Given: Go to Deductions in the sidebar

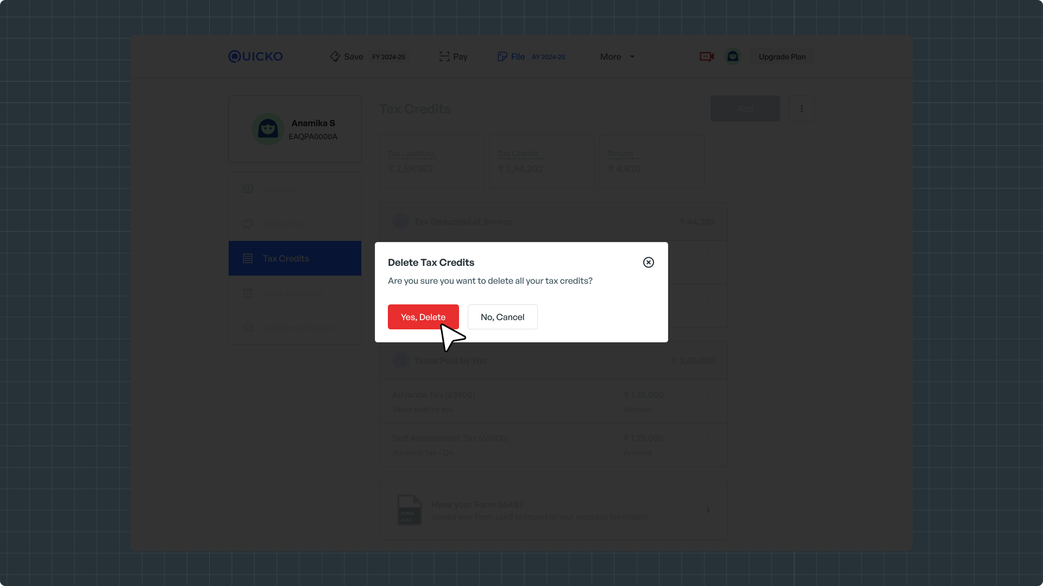Looking at the screenshot, I should (295, 224).
